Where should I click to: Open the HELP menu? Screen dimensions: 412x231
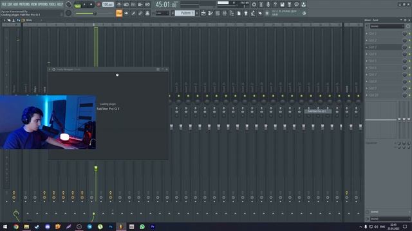pyautogui.click(x=60, y=4)
